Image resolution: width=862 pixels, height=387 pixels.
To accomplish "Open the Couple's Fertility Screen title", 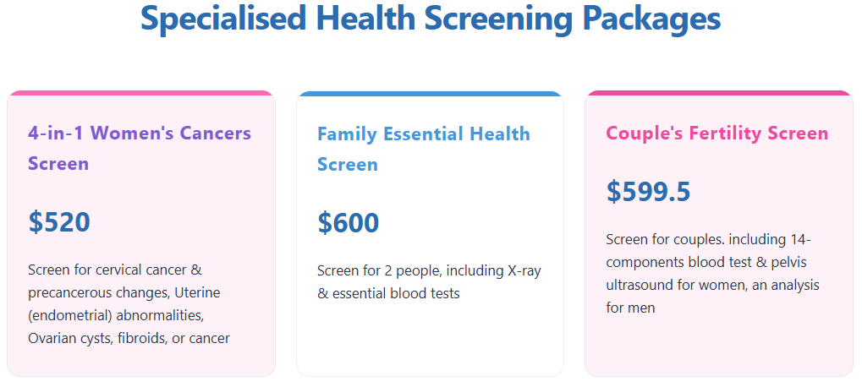I will [717, 134].
